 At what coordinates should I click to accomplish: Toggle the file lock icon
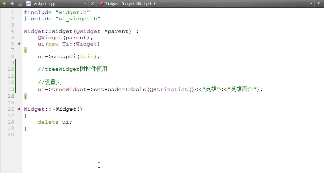click(x=20, y=4)
